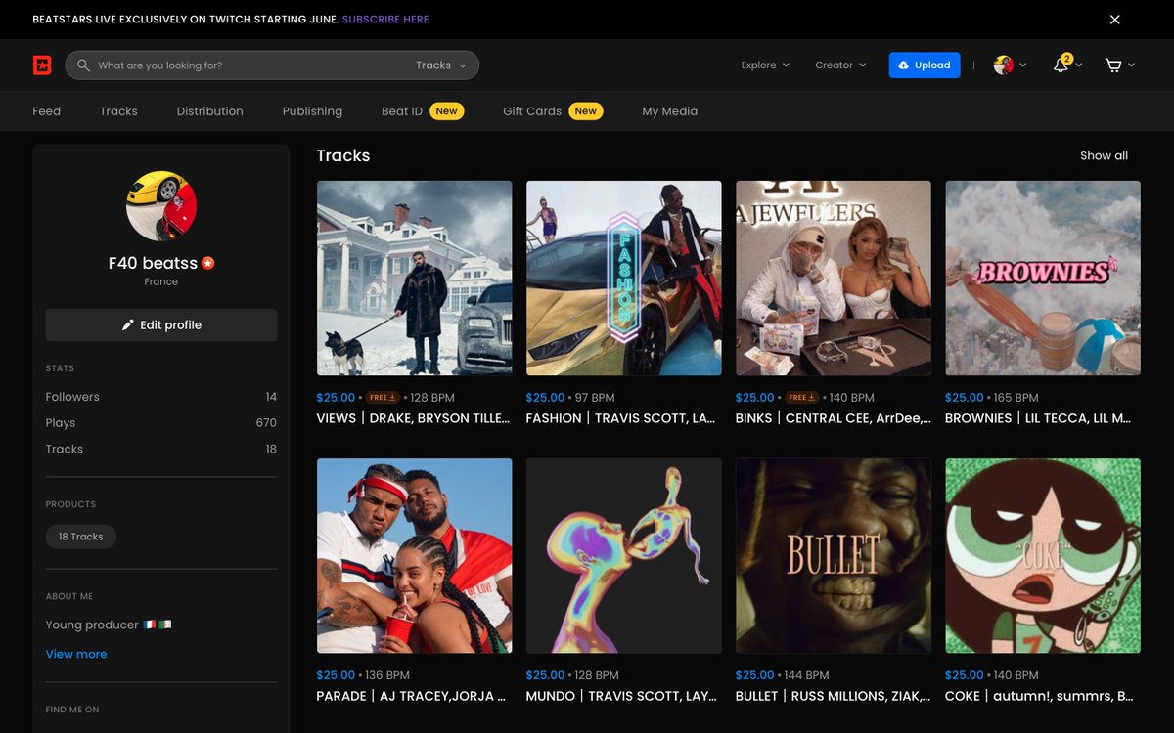Open the FASHION track cover
The image size is (1174, 733).
tap(624, 278)
